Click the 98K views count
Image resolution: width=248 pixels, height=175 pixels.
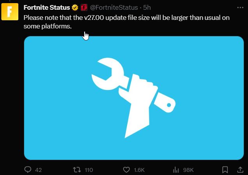tap(188, 170)
